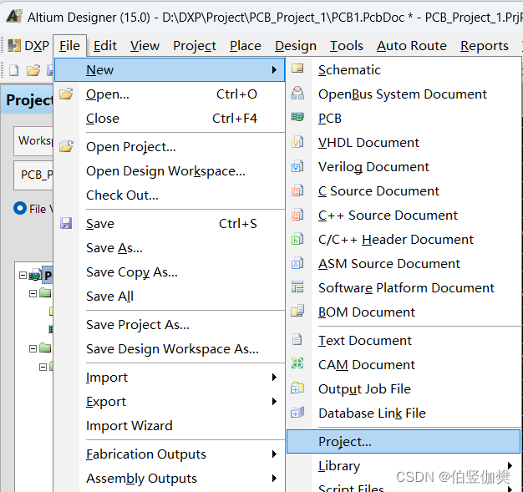Click the ASM Source Document icon

[x=297, y=263]
